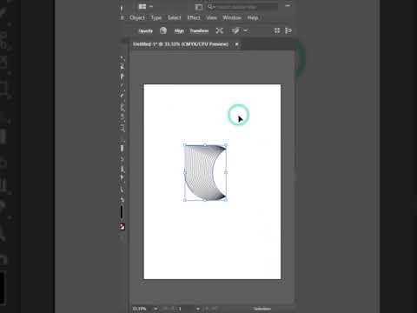This screenshot has width=417, height=313.
Task: Click the isolate object icon beside Transform
Action: point(220,30)
